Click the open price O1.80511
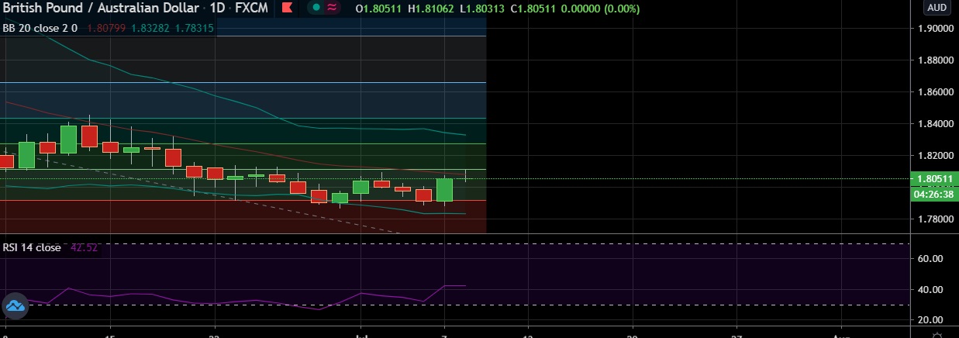The height and width of the screenshot is (338, 959). click(378, 9)
